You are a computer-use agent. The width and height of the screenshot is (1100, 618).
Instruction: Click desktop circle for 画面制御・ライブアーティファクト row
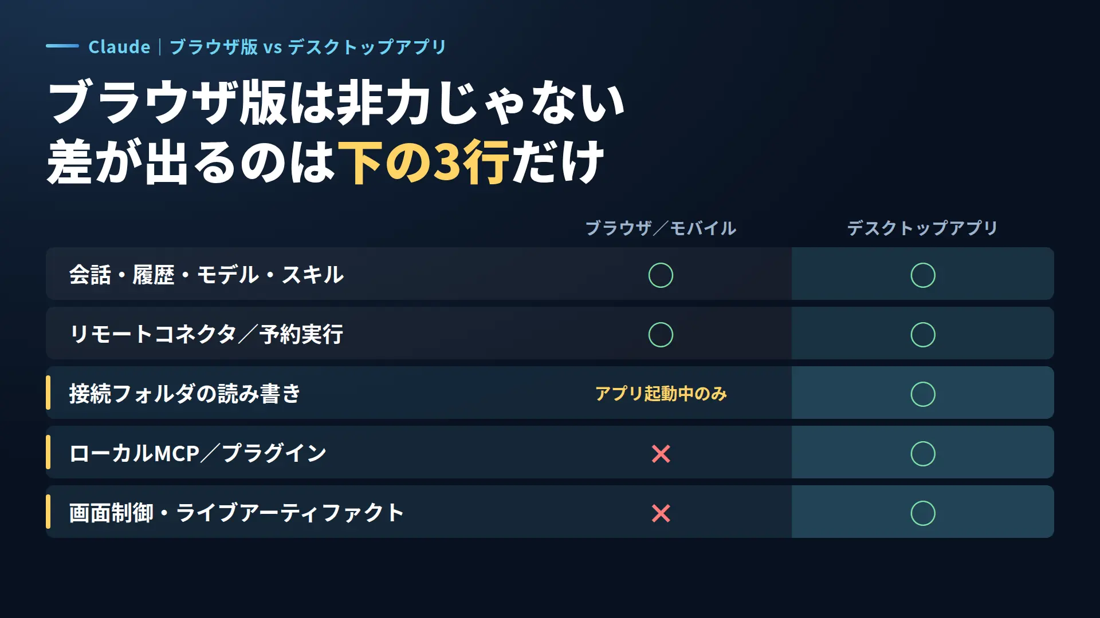click(x=923, y=513)
